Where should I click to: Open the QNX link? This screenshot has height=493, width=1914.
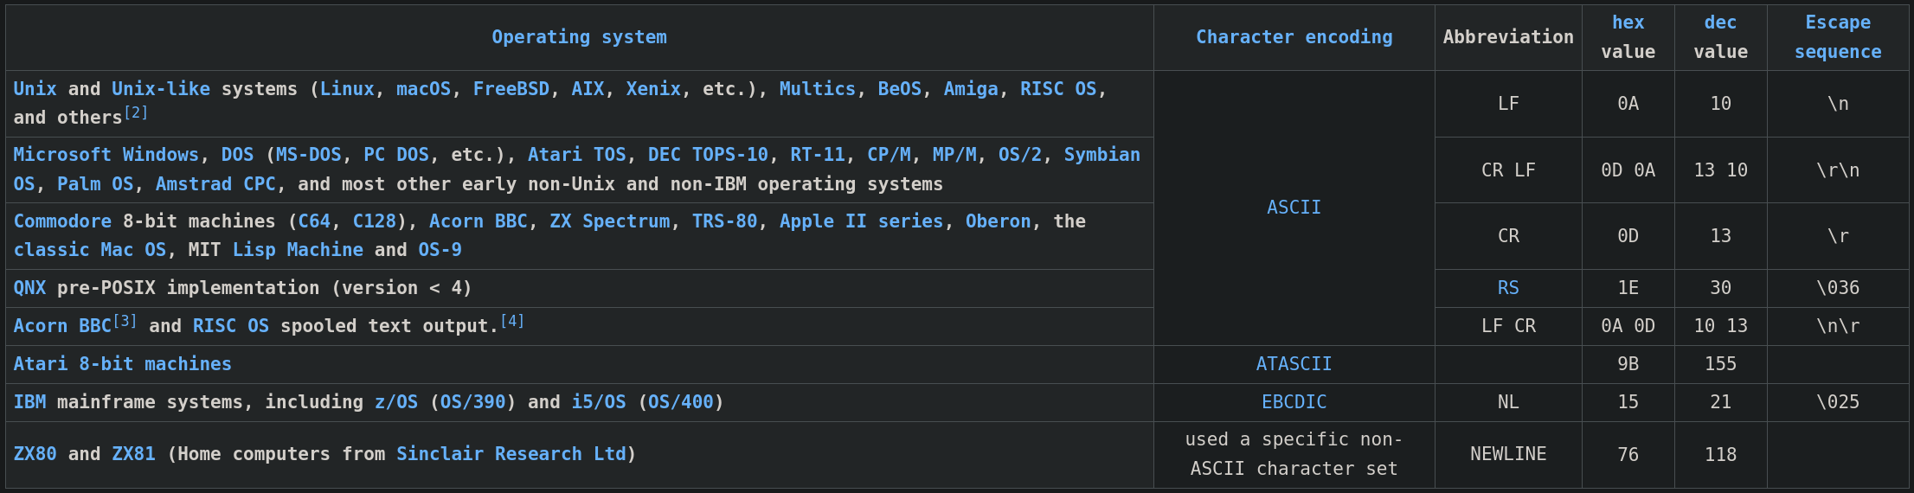click(29, 288)
